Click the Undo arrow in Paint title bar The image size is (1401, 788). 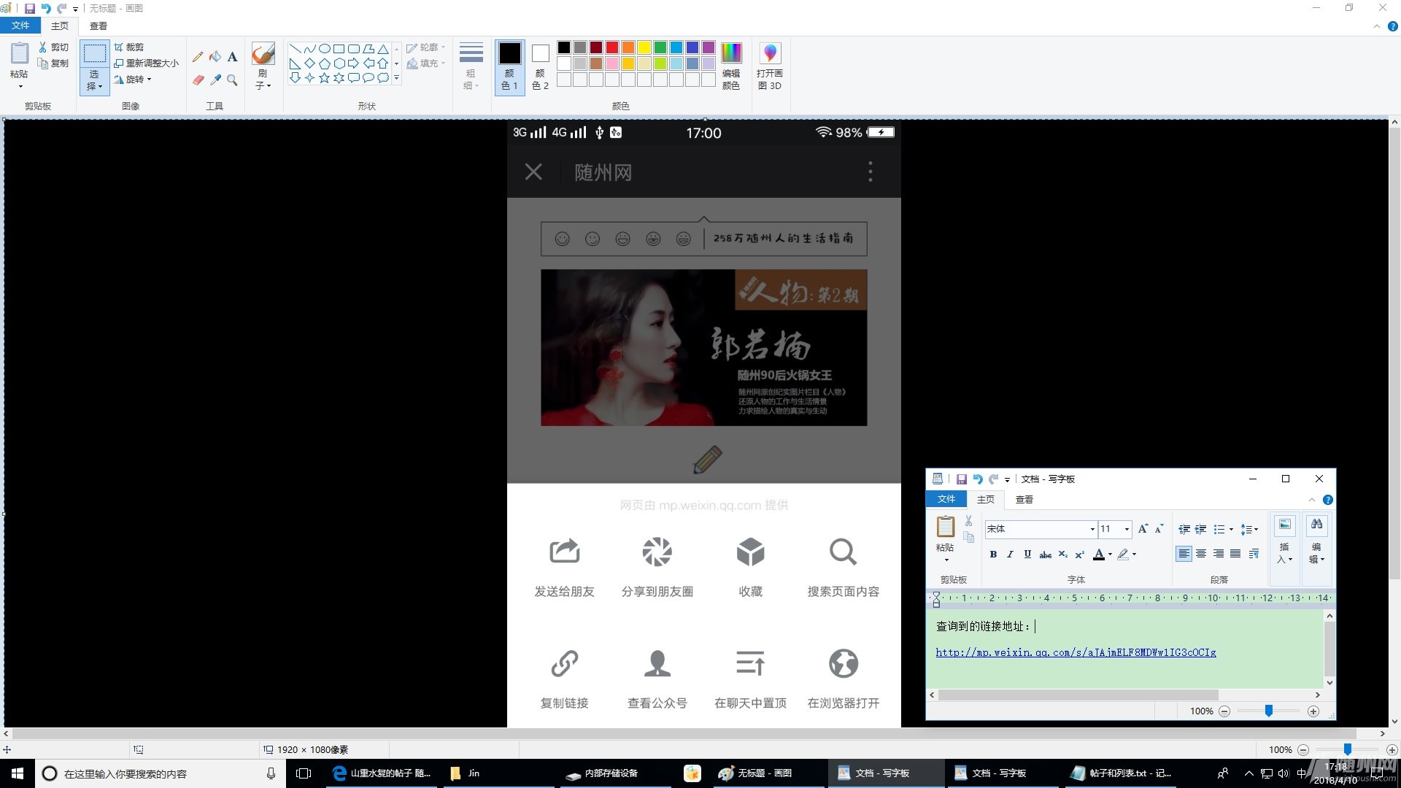(46, 8)
